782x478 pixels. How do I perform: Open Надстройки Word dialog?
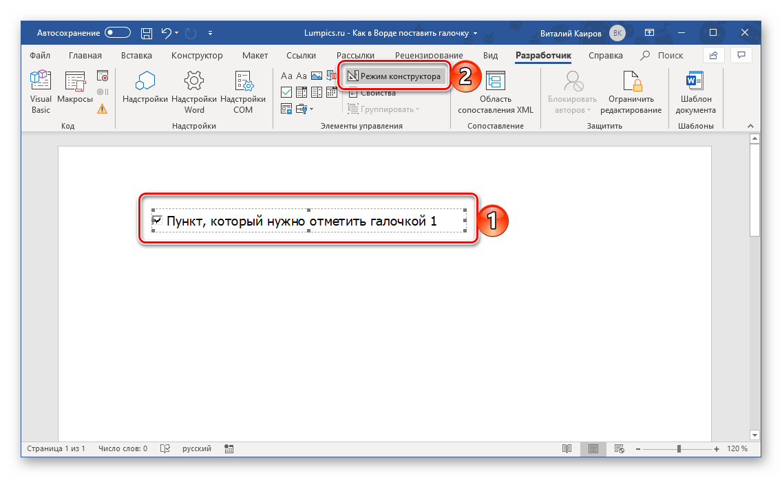click(x=194, y=92)
